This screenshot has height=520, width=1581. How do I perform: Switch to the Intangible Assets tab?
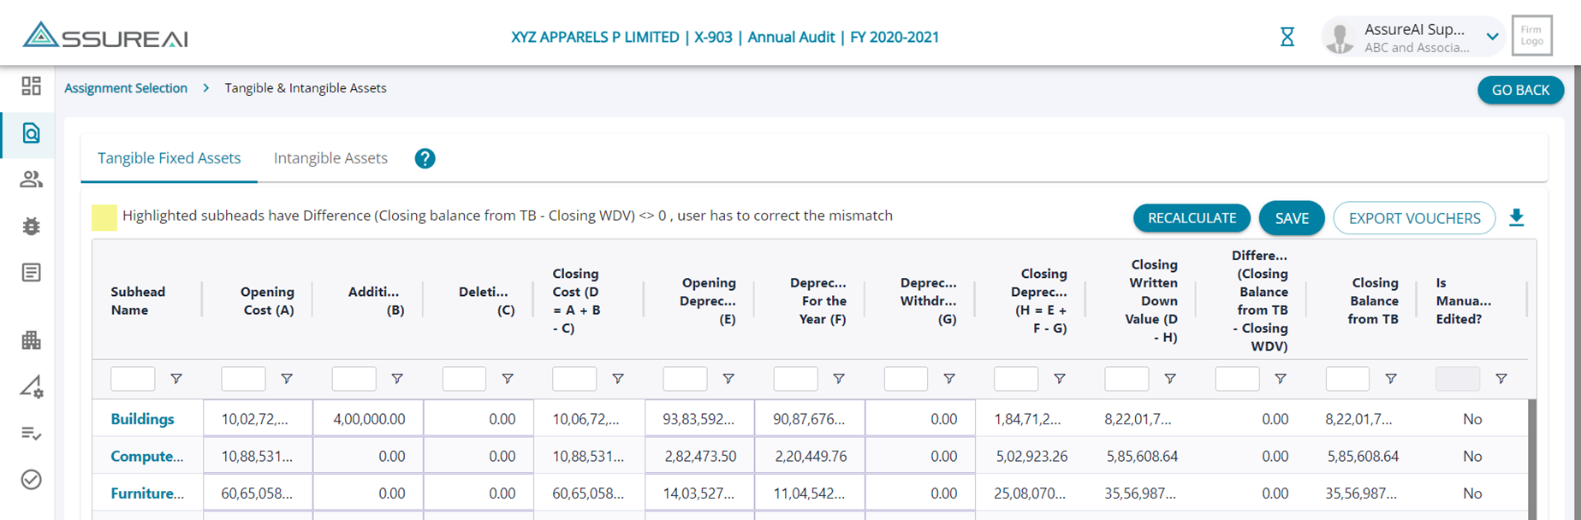tap(330, 158)
